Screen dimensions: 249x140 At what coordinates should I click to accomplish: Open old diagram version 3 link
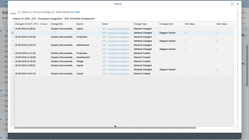click(186, 33)
